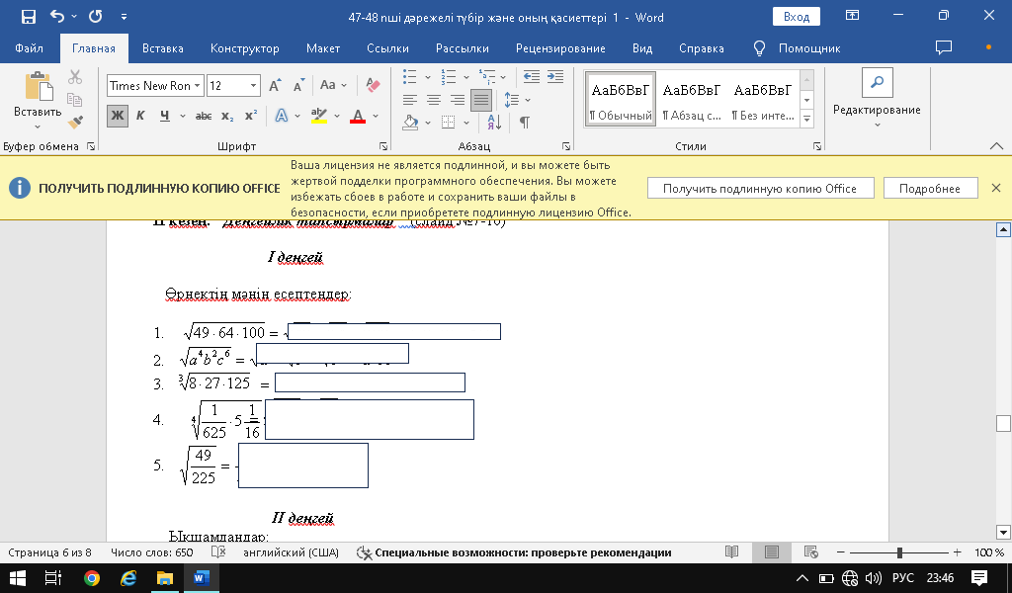Clear all formatting with the eraser A
The image size is (1012, 593).
(x=373, y=85)
